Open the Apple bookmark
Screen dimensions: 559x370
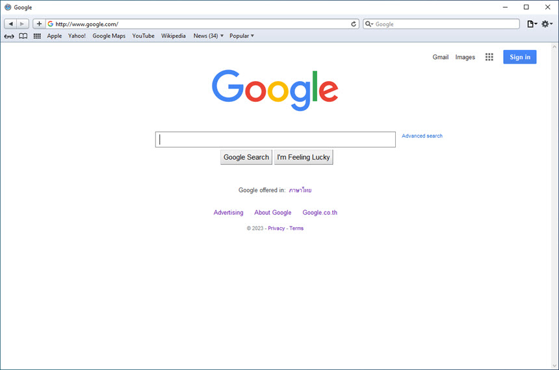(54, 36)
